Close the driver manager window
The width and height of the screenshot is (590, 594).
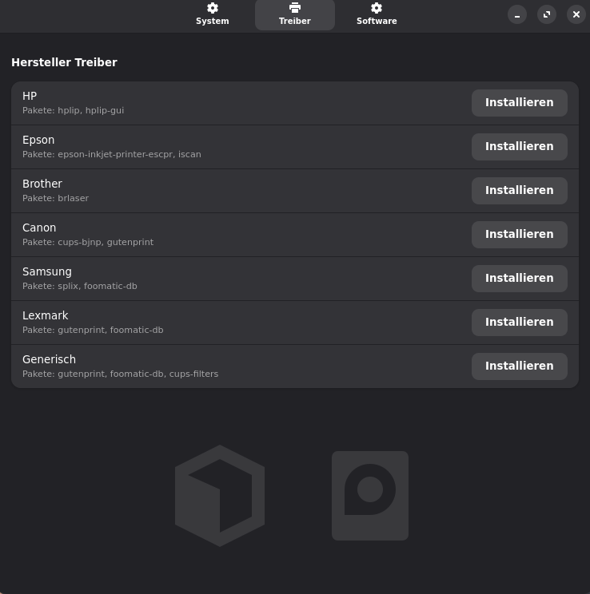576,14
